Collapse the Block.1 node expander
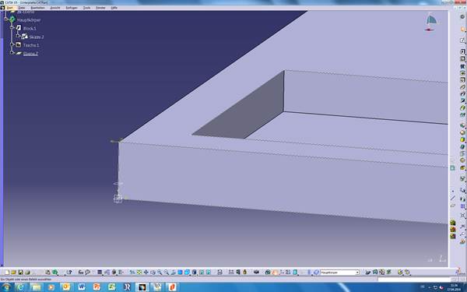 12,27
